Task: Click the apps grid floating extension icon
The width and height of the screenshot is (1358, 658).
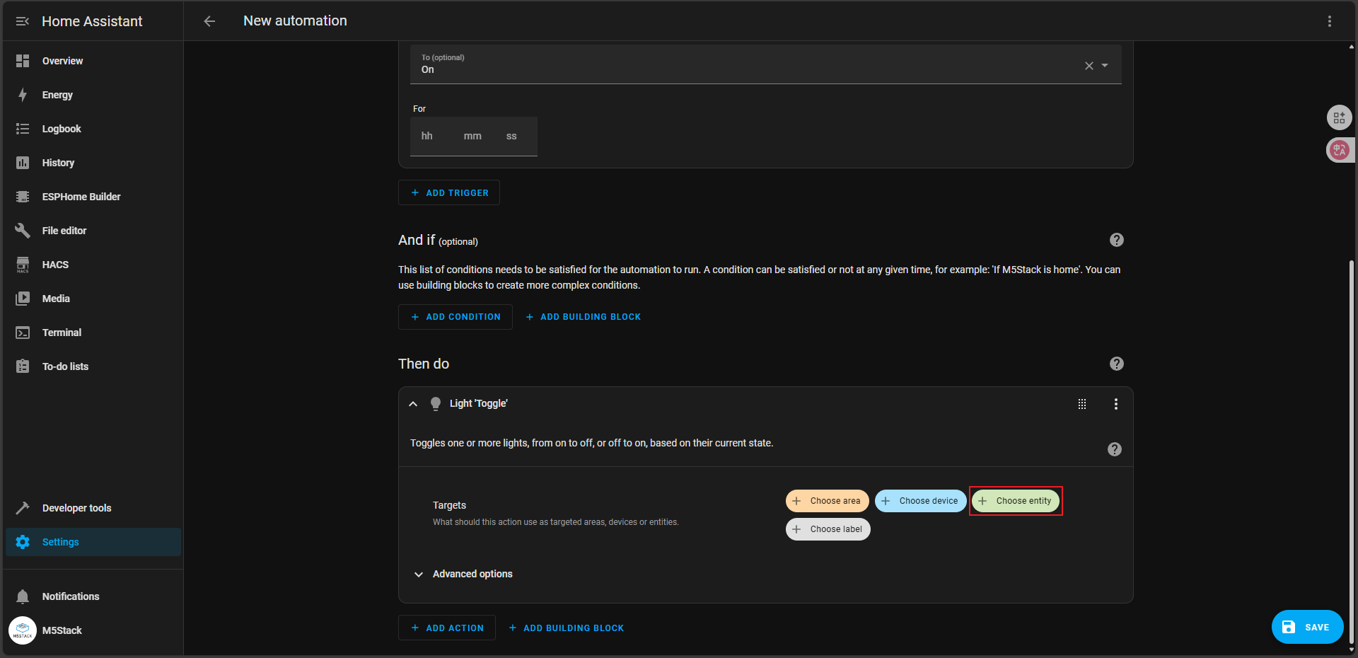Action: (1340, 117)
